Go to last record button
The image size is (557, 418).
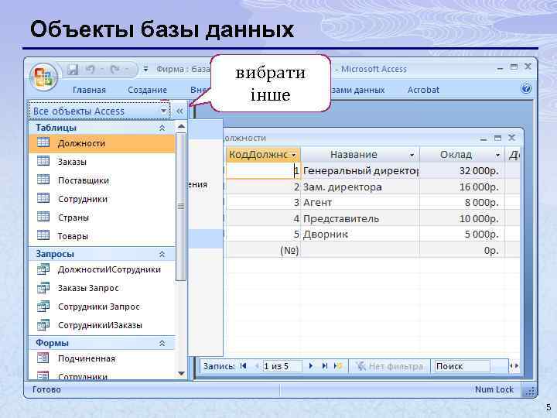(324, 365)
